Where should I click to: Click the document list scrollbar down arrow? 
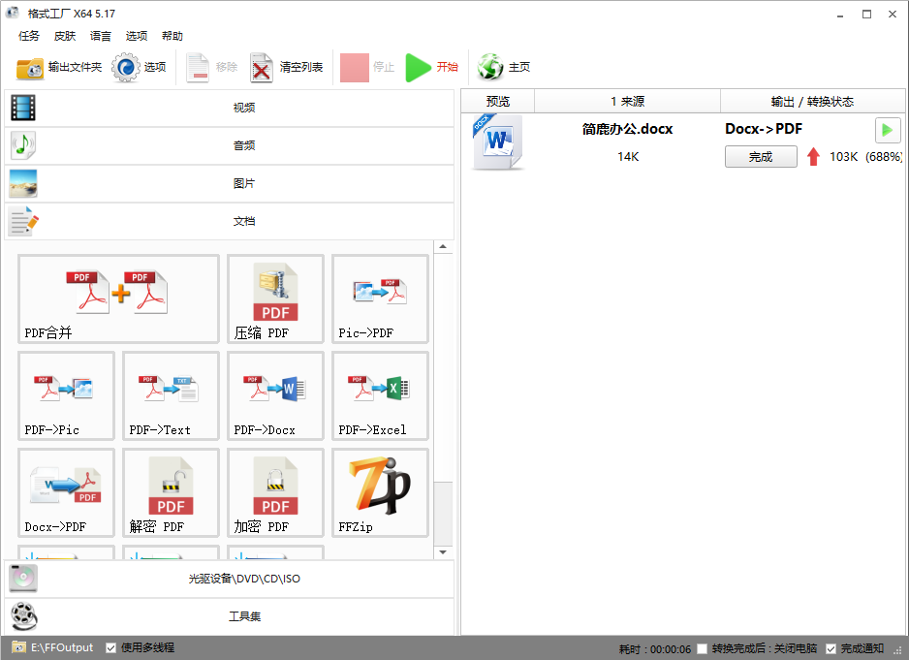444,552
